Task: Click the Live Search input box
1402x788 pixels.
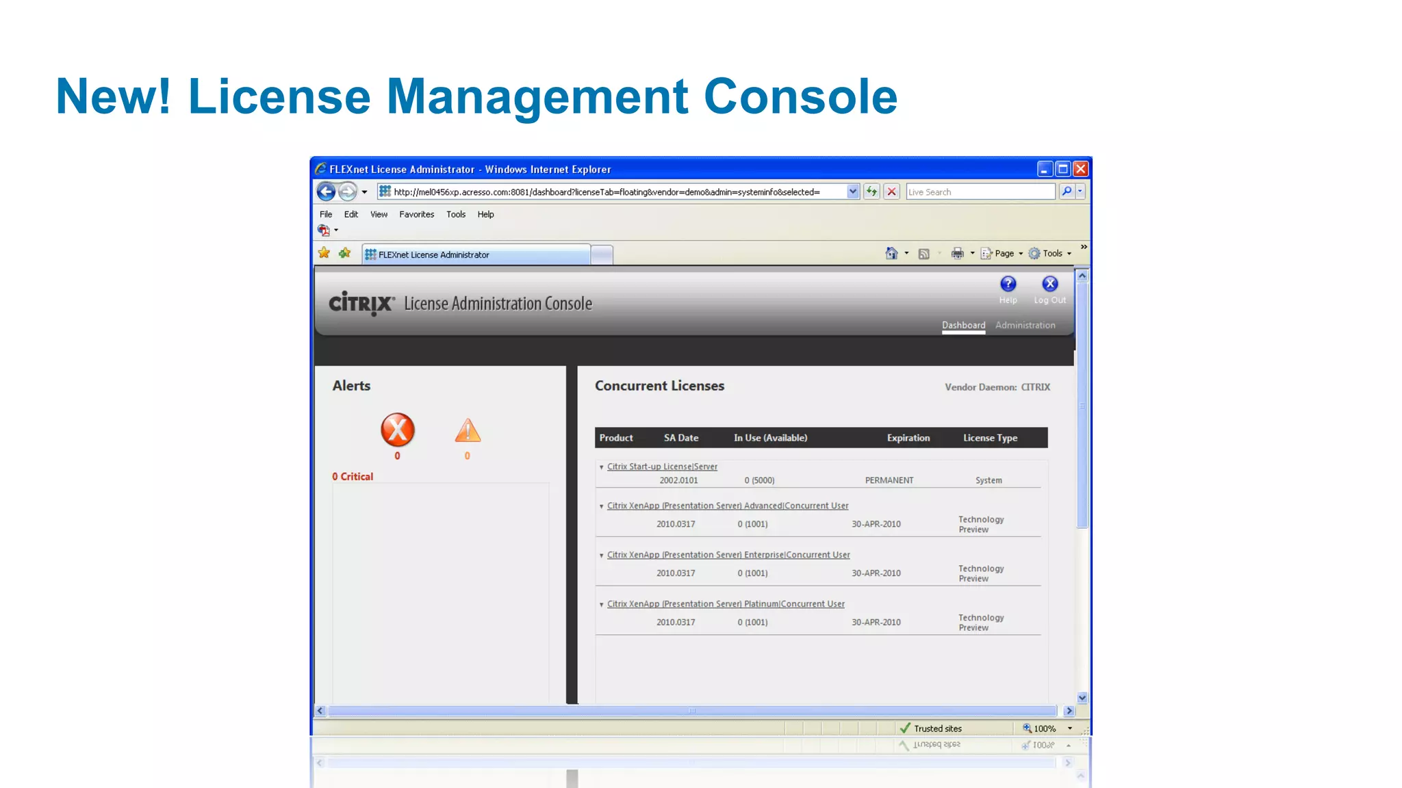Action: click(980, 192)
